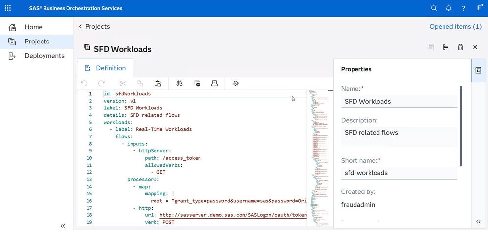Collapse the left navigation sidebar
The width and height of the screenshot is (488, 232).
pos(63,226)
